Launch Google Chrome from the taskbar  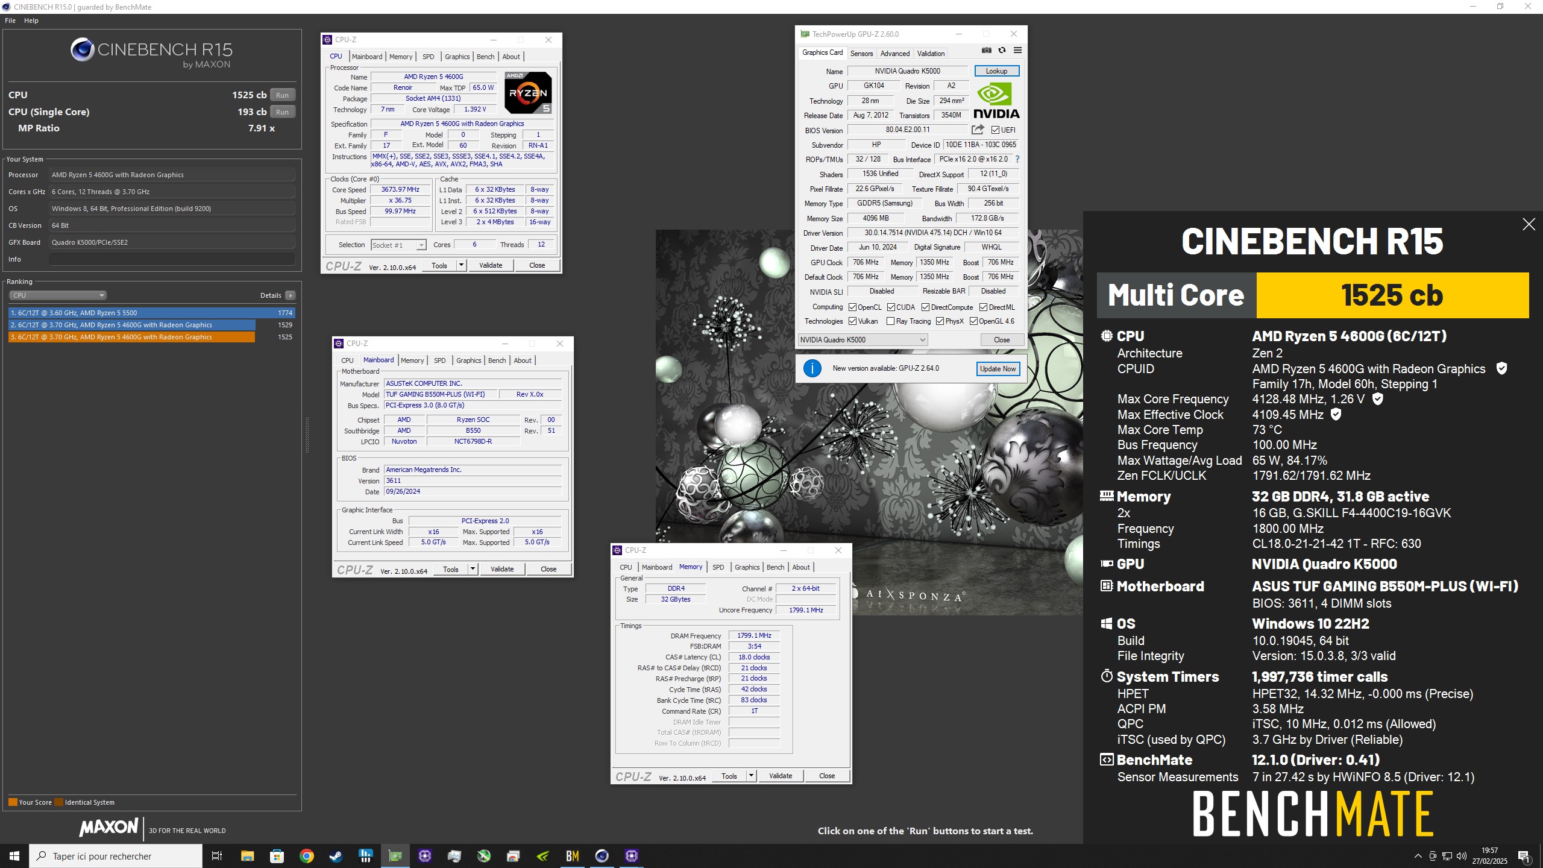point(306,856)
